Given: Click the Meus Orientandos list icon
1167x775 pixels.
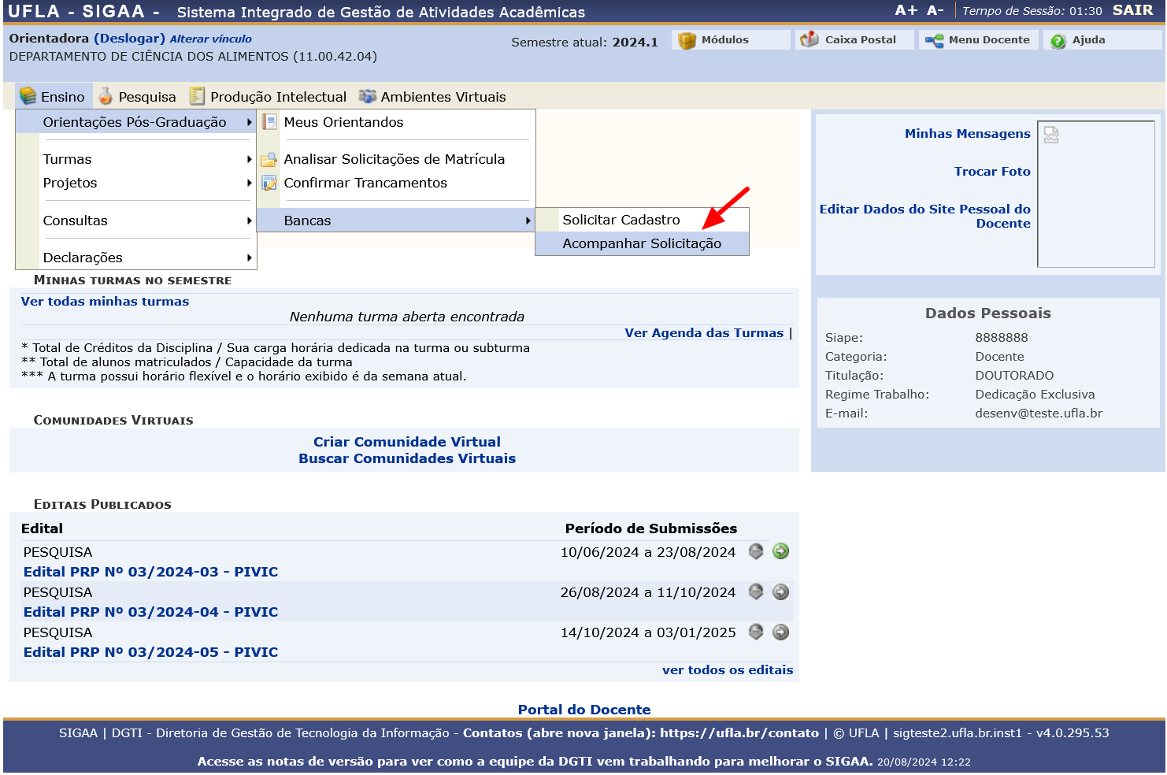Looking at the screenshot, I should point(269,122).
